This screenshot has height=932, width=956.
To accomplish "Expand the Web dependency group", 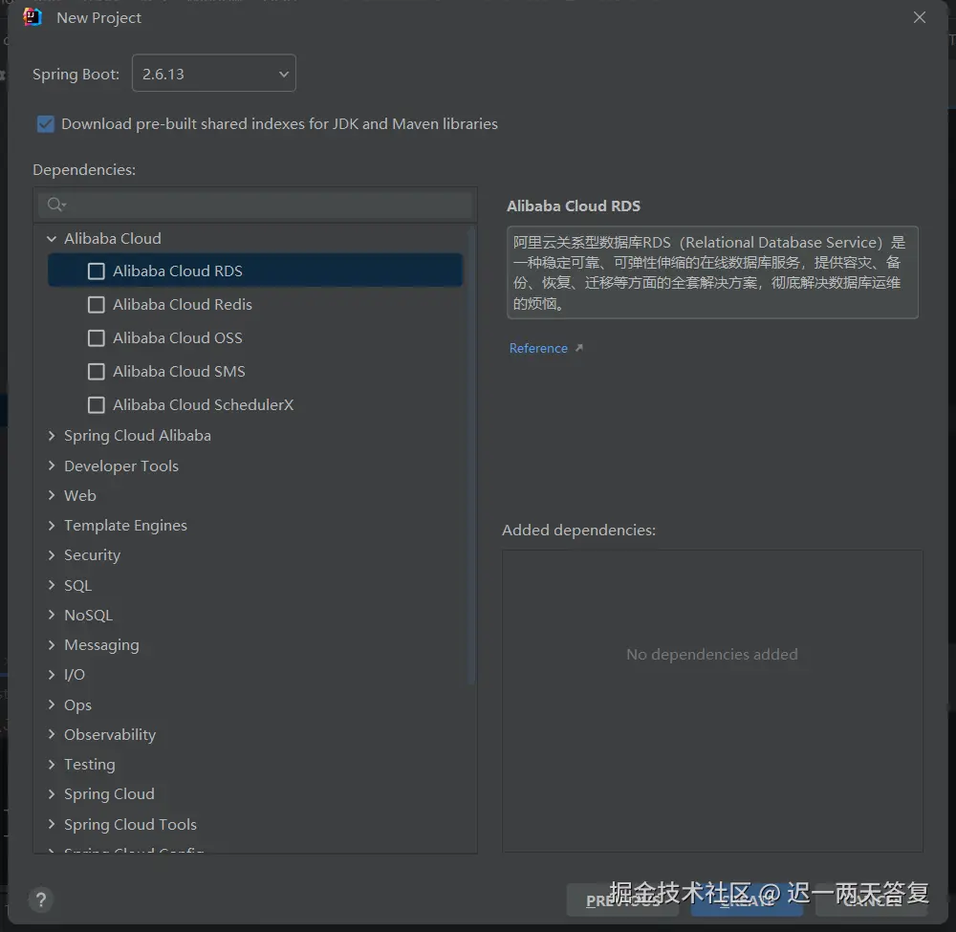I will click(52, 495).
